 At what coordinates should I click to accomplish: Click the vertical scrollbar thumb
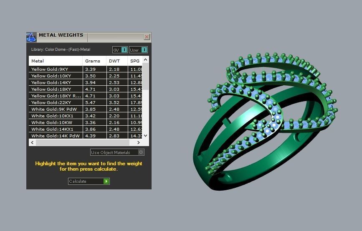[x=145, y=77]
